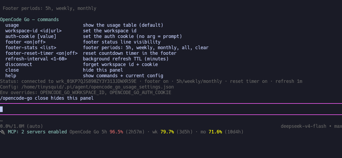Click description 'background refresh TTL (minutes)'

126,59
